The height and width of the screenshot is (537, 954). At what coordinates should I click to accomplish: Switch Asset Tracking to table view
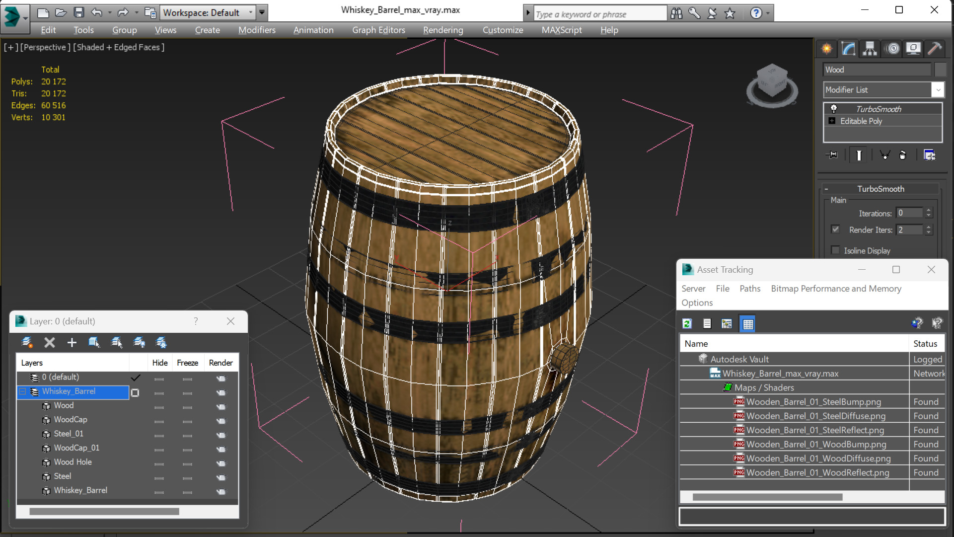[748, 324]
